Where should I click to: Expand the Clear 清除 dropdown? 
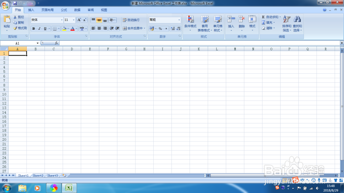274,28
